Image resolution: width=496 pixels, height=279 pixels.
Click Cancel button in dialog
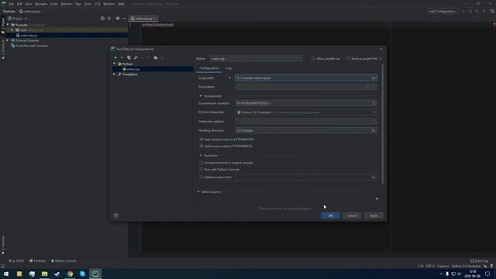click(352, 215)
